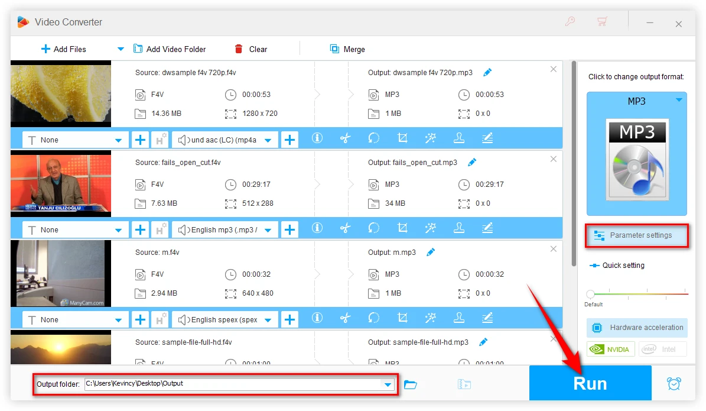Viewport: 706px width, 411px height.
Task: Apply effects wand in dwsample f4v 720p row
Action: (x=431, y=138)
